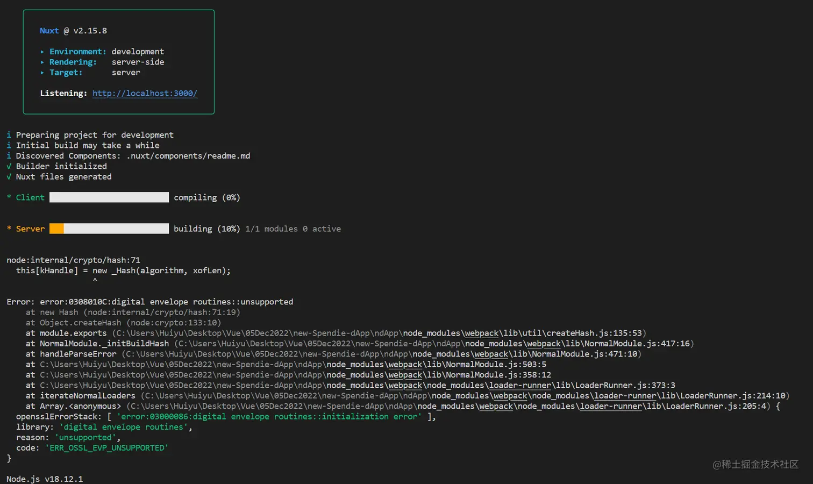Click the underlined webpack in the createHash.js line
The image size is (813, 484).
point(481,333)
